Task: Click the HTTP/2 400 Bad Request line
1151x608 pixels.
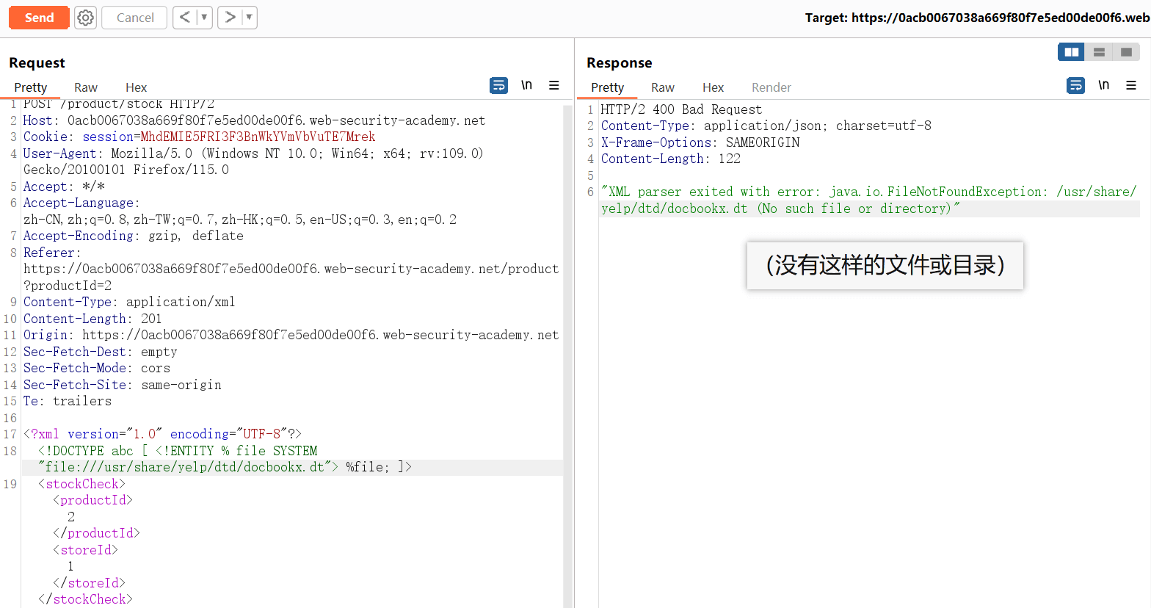Action: (681, 109)
